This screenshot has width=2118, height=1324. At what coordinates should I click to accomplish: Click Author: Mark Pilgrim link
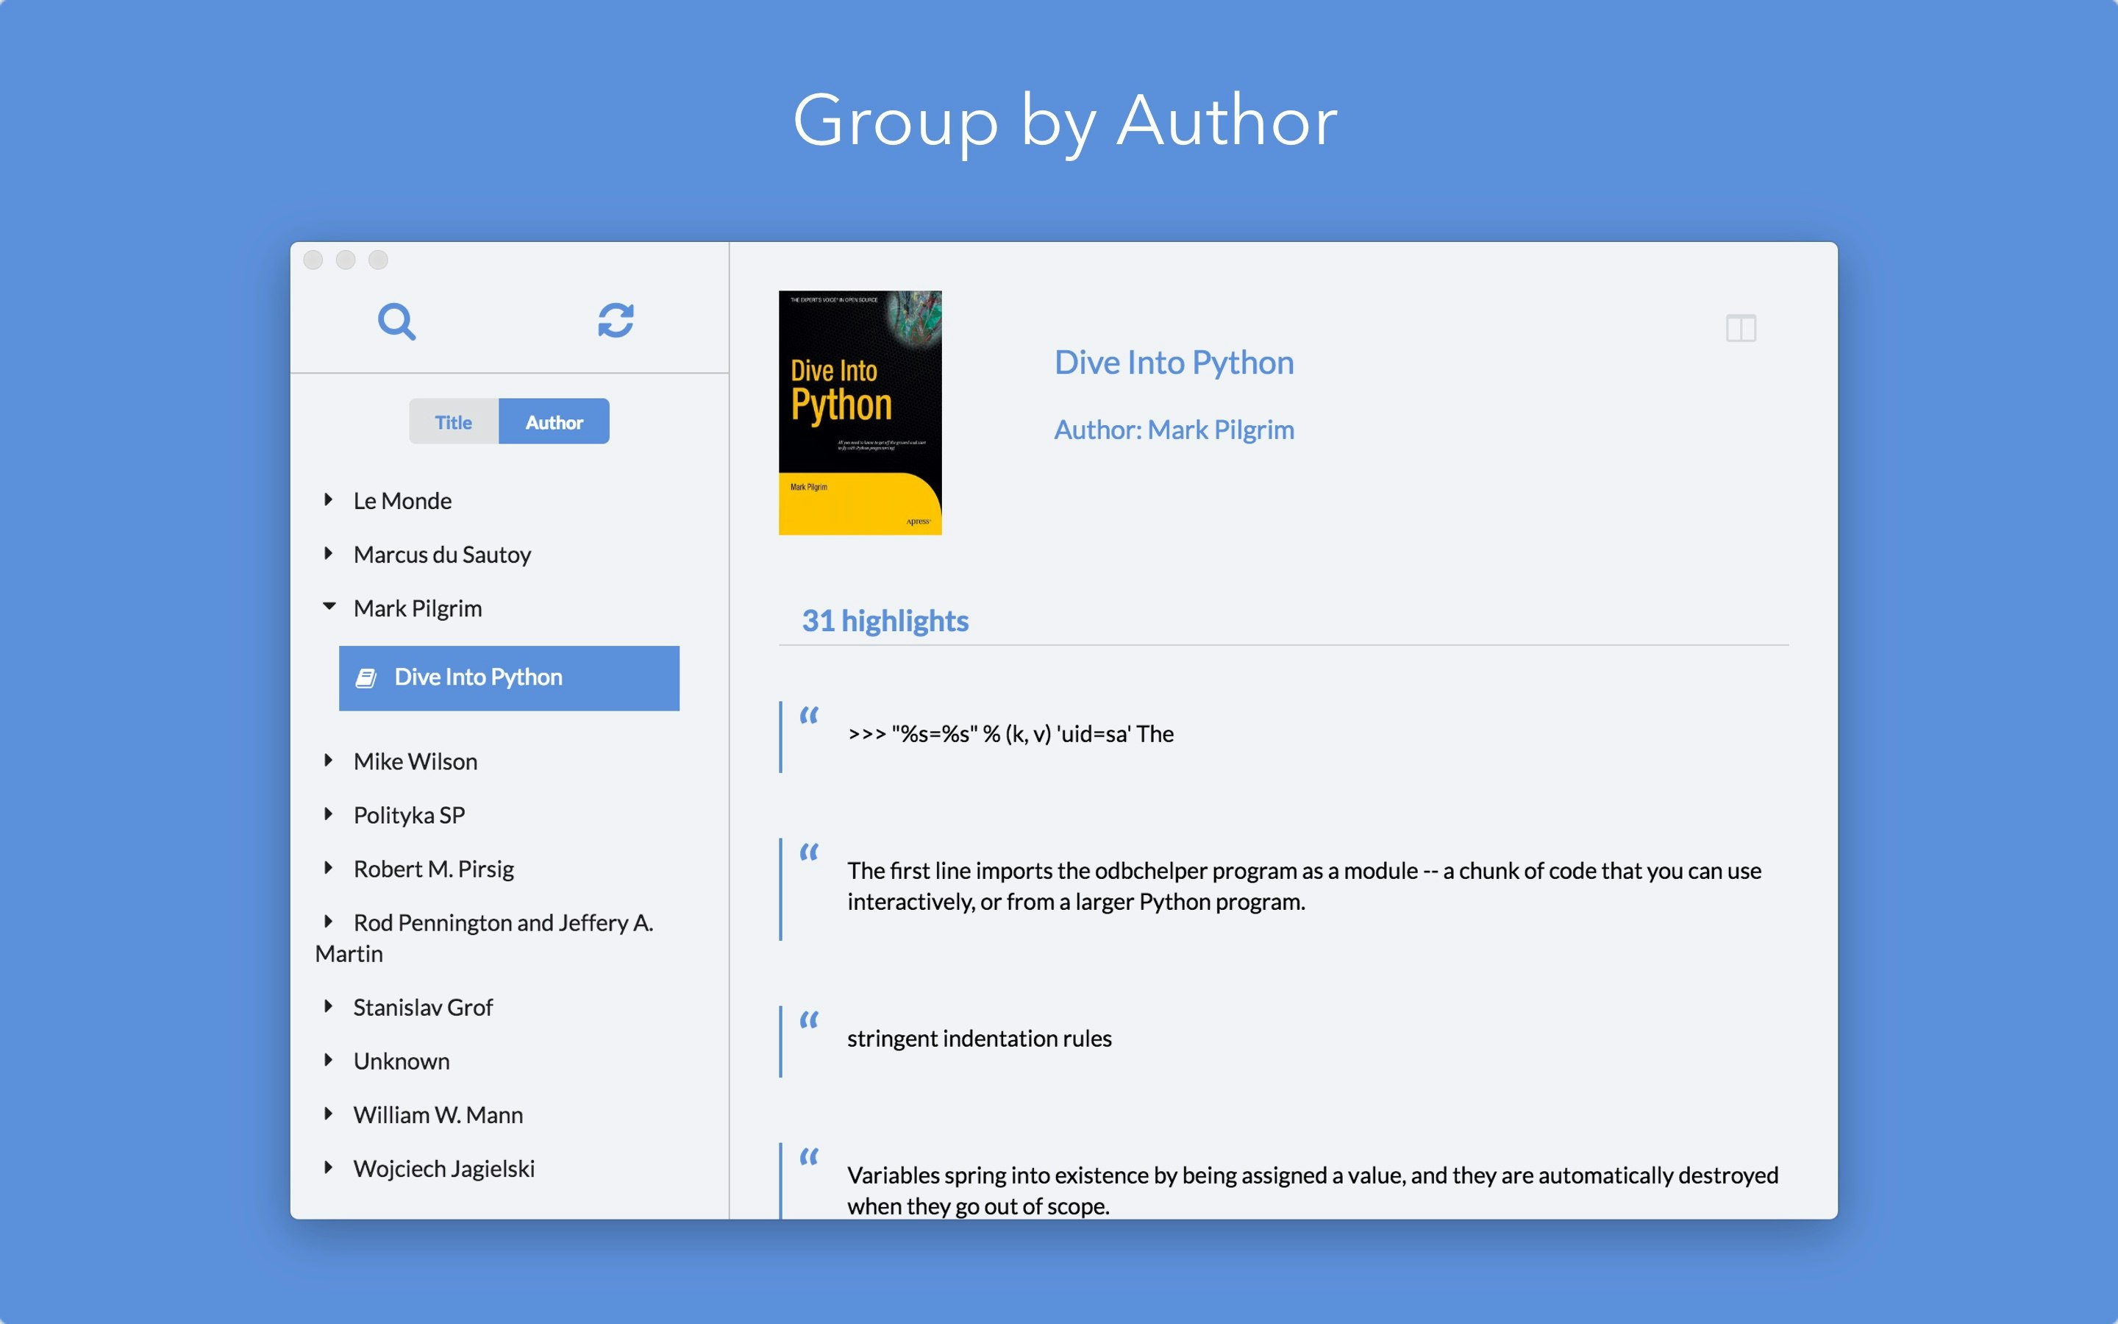pos(1173,430)
